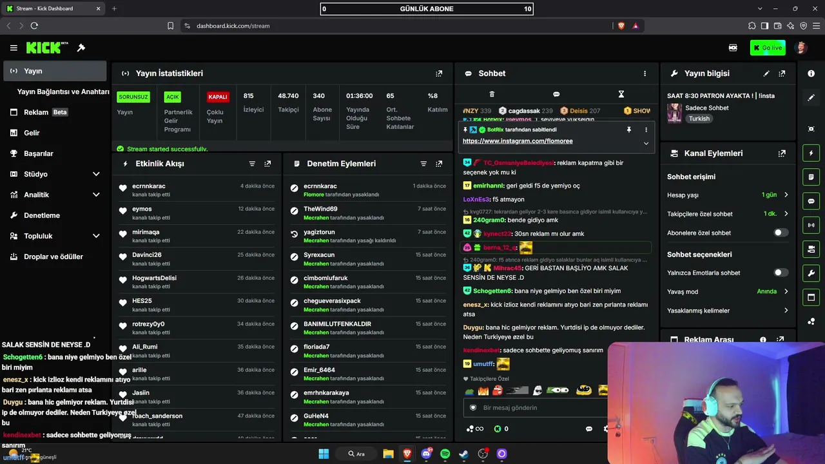Toggle Abonelere özel sohbet switch
This screenshot has height=464, width=825.
tap(781, 233)
